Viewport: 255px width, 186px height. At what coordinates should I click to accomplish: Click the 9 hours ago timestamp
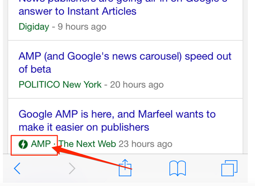pyautogui.click(x=82, y=27)
